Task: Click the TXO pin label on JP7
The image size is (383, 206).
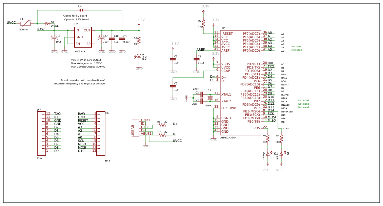Action: [x=57, y=114]
